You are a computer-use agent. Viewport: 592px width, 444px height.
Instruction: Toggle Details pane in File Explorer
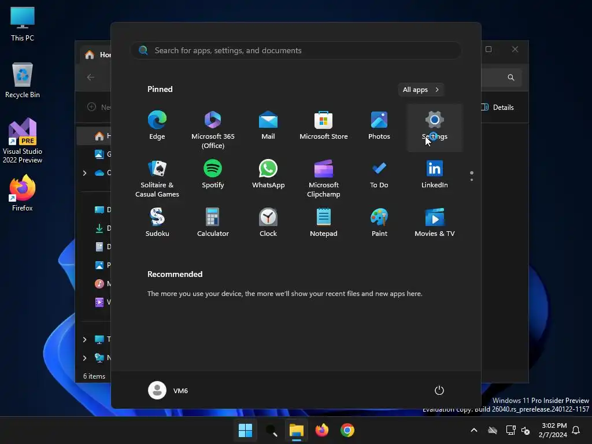pos(498,107)
